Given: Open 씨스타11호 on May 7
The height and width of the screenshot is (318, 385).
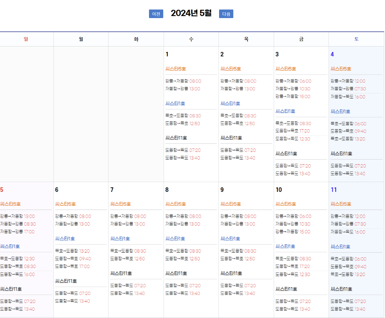Looking at the screenshot, I should (121, 273).
